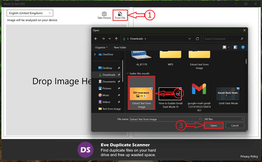Screen dimensions: 262x162
Task: Click the pin icon beside Music
Action: coord(119,95)
